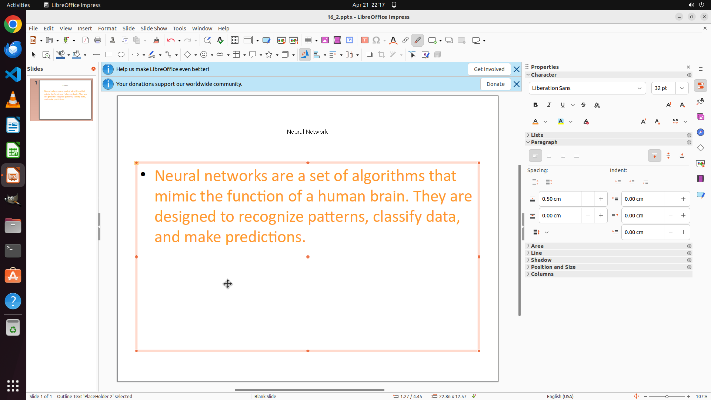Click the Get involved button
Screen dimensions: 711x400
pyautogui.click(x=489, y=69)
